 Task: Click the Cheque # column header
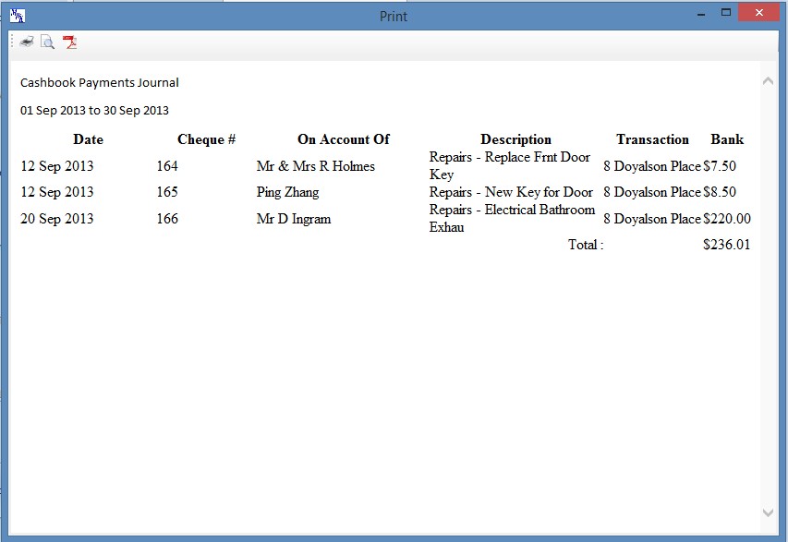coord(206,139)
